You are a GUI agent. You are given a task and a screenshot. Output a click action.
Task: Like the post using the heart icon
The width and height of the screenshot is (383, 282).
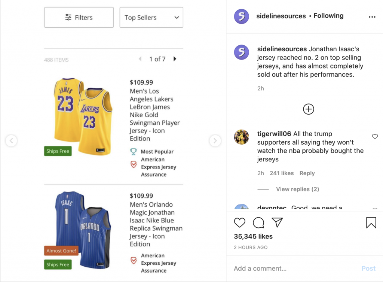coord(240,222)
